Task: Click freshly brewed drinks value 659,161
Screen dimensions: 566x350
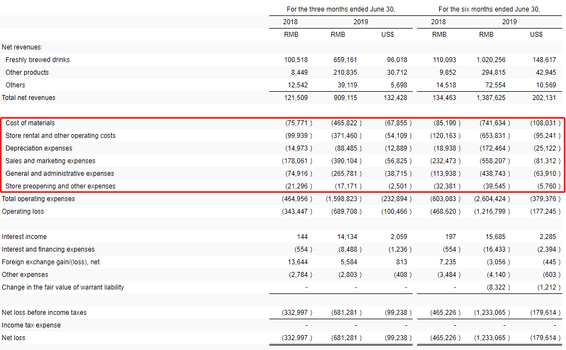Action: [x=345, y=60]
